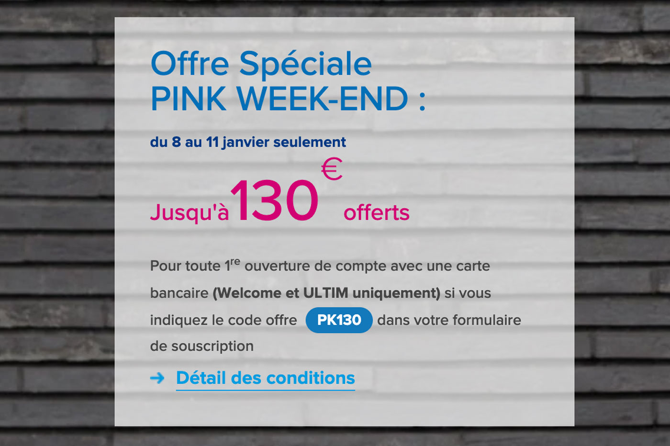Open the Détail des conditions link
Viewport: 670px width, 446px height.
[265, 378]
